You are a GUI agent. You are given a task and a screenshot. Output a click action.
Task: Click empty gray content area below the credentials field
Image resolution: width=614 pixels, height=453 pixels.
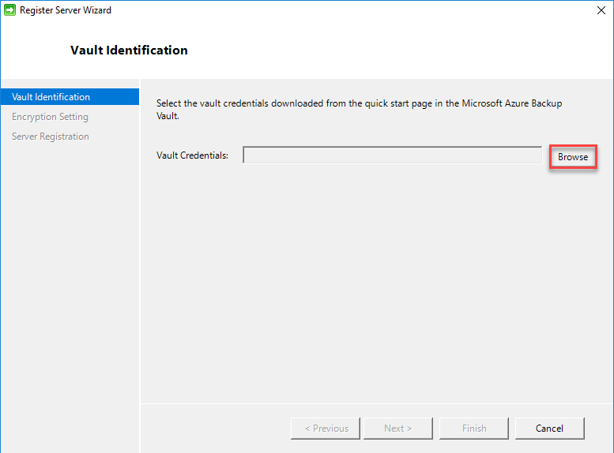pos(376,276)
